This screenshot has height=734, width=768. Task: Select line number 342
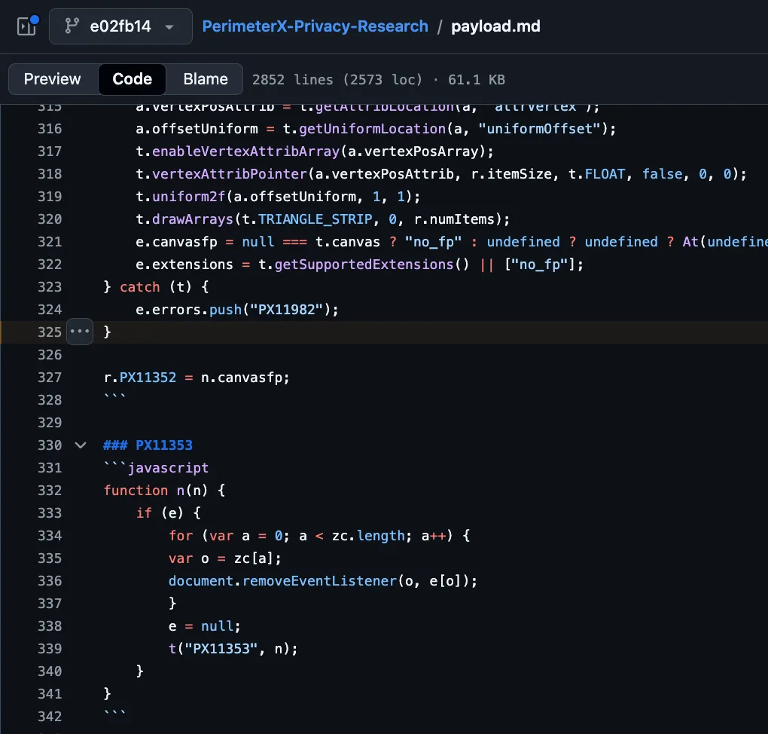click(x=50, y=717)
